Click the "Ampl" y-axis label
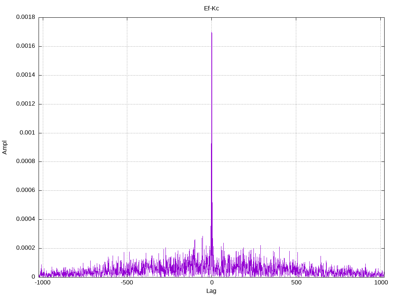Viewport: 395px width, 296px height. 5,148
